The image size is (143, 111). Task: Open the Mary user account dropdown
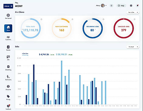(101, 5)
